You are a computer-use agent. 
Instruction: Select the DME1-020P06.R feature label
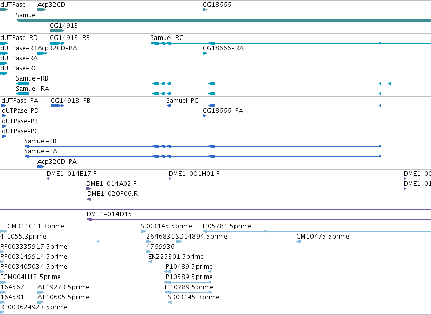pos(112,194)
